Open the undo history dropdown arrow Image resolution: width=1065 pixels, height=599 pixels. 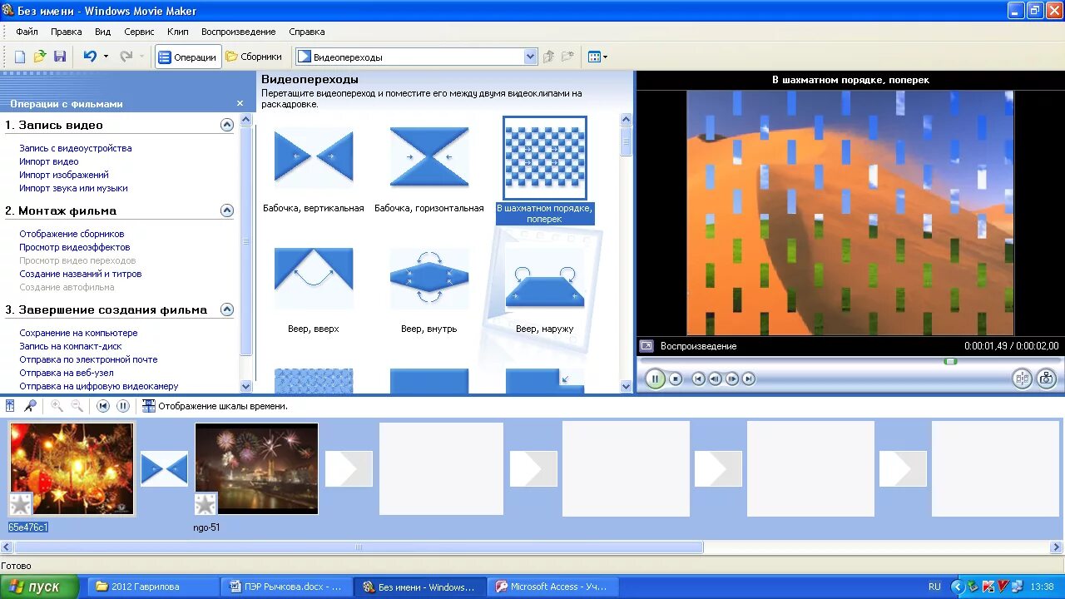click(106, 57)
